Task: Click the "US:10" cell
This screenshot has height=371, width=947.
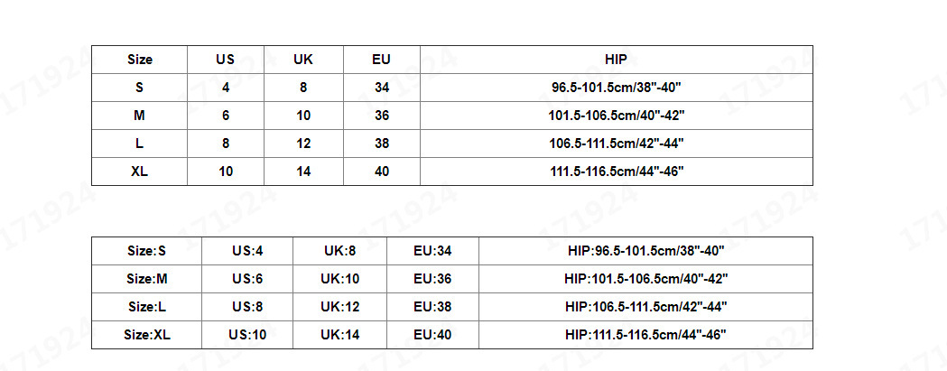Action: pos(247,335)
